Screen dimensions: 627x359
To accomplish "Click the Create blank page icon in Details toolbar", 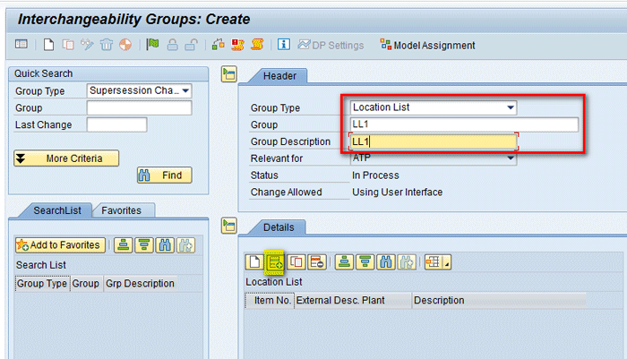I will tap(255, 262).
